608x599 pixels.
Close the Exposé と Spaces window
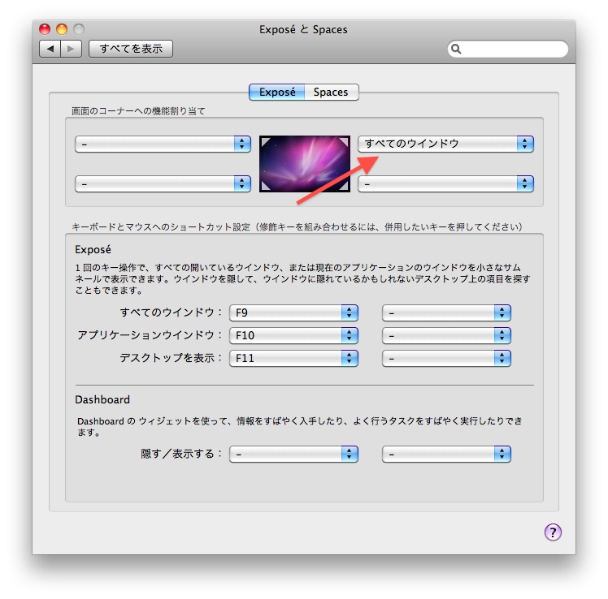click(45, 29)
